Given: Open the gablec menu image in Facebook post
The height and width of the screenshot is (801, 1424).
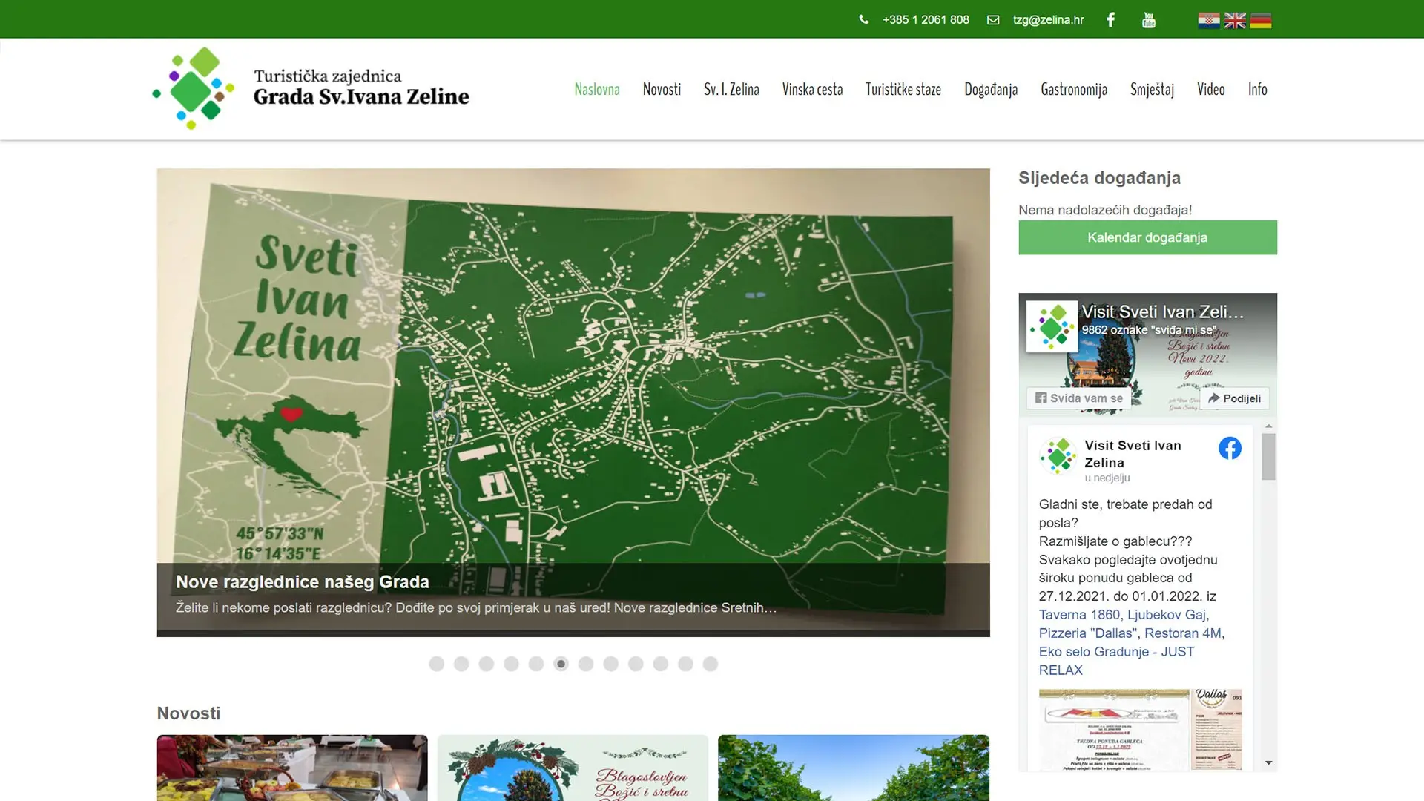Looking at the screenshot, I should pyautogui.click(x=1114, y=730).
